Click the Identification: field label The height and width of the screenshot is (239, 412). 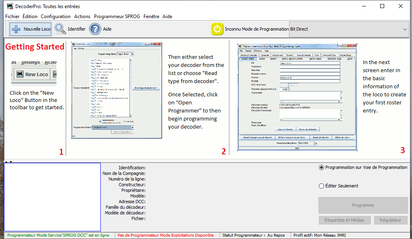132,168
